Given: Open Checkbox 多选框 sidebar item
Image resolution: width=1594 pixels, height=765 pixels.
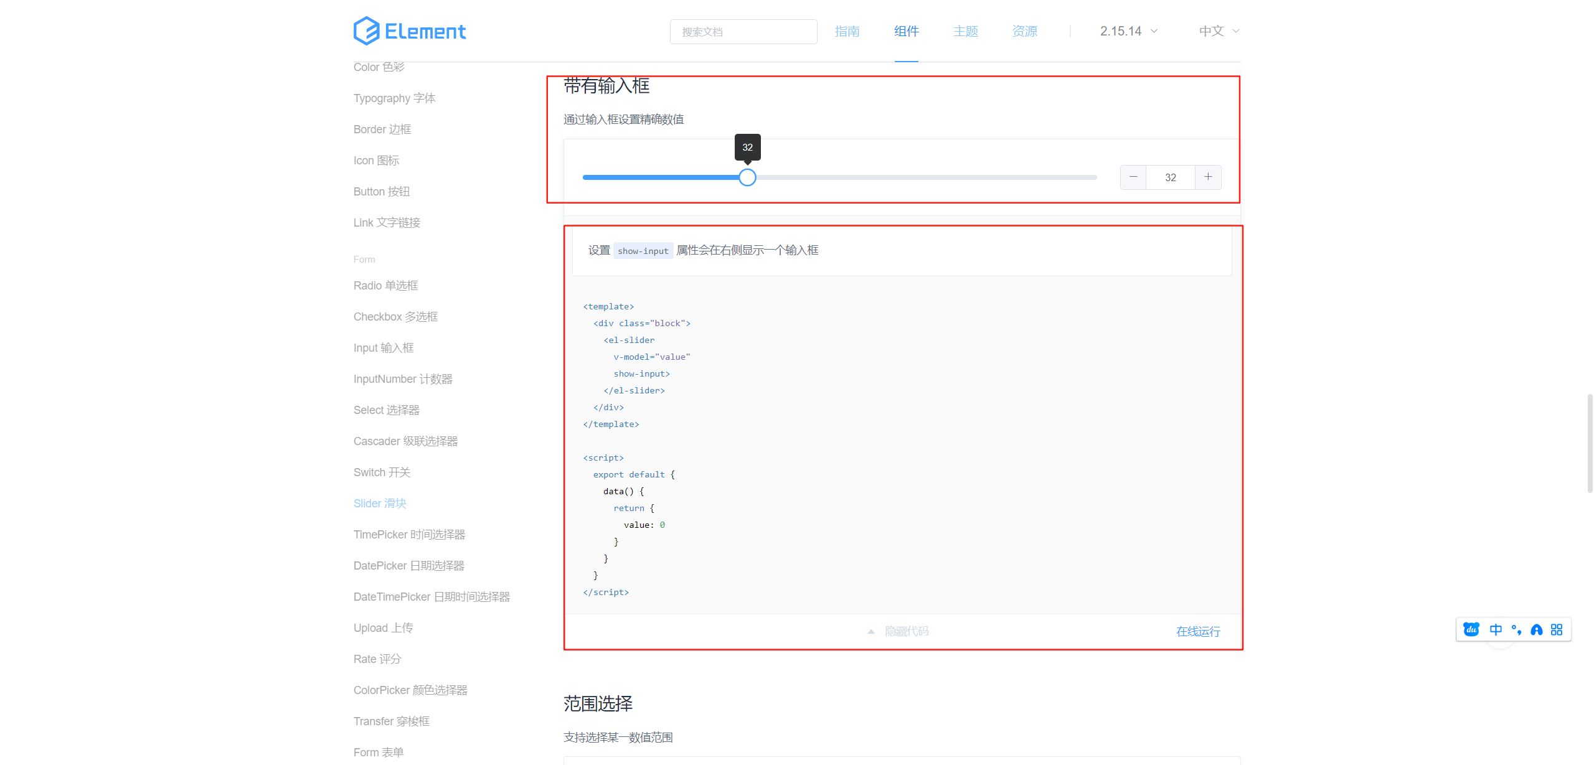Looking at the screenshot, I should [395, 317].
